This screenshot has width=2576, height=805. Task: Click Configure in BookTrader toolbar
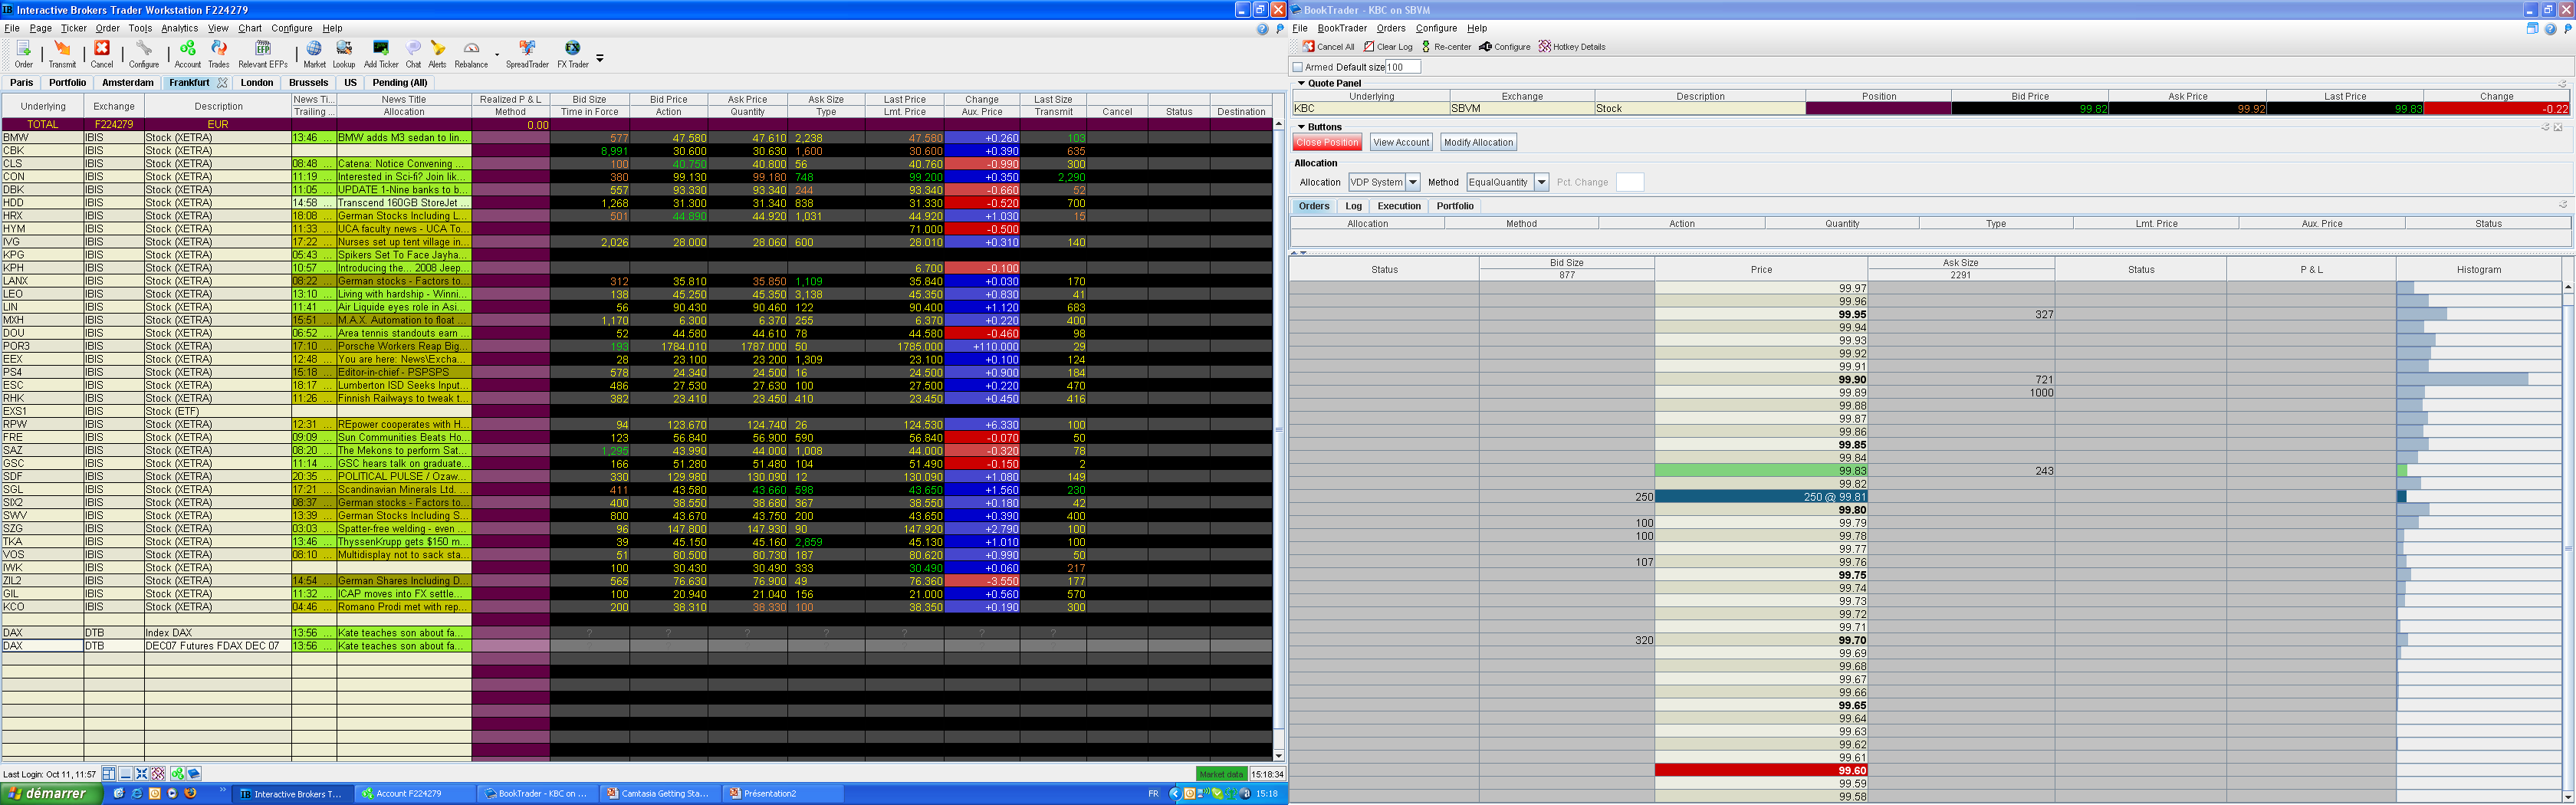[x=1505, y=47]
